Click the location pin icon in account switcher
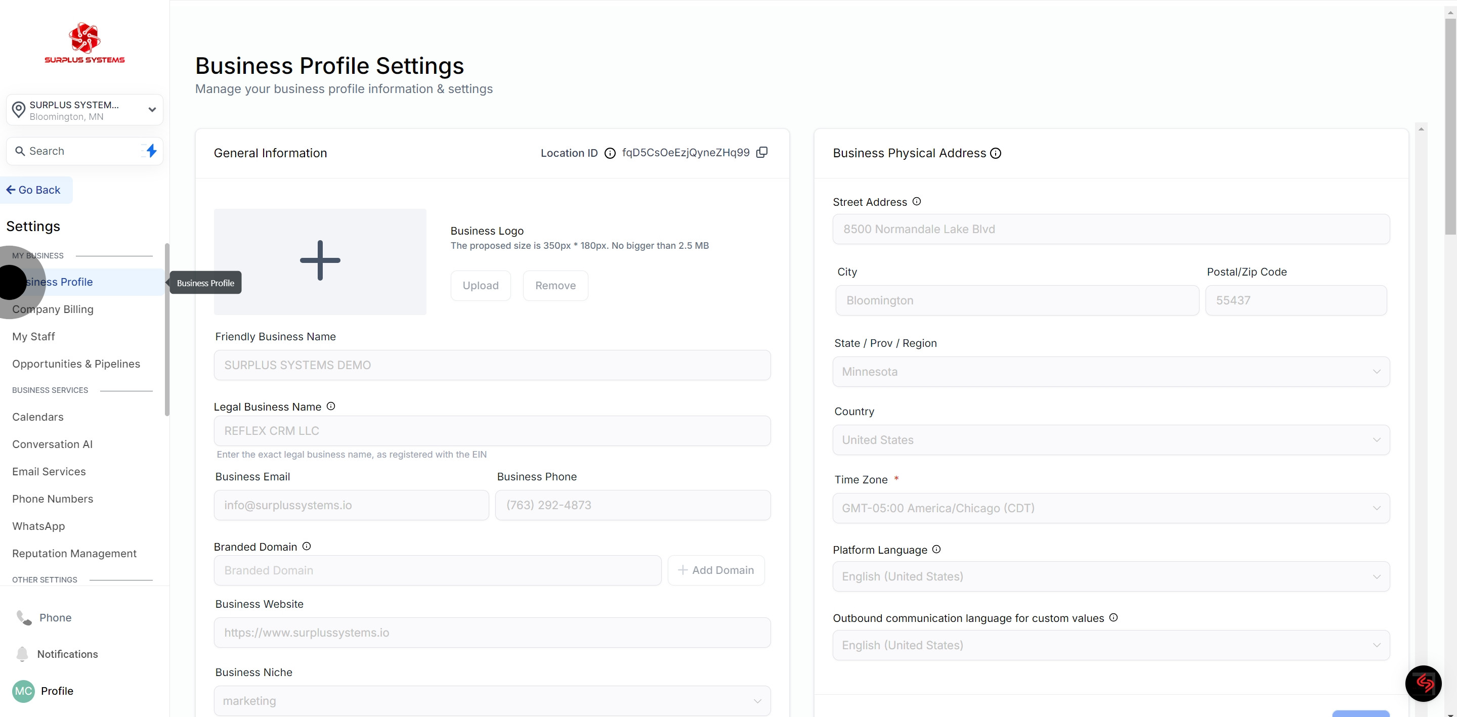This screenshot has height=717, width=1457. coord(19,110)
